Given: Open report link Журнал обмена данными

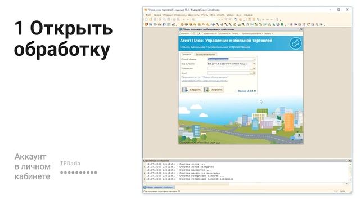Looking at the screenshot, I should pos(205,77).
